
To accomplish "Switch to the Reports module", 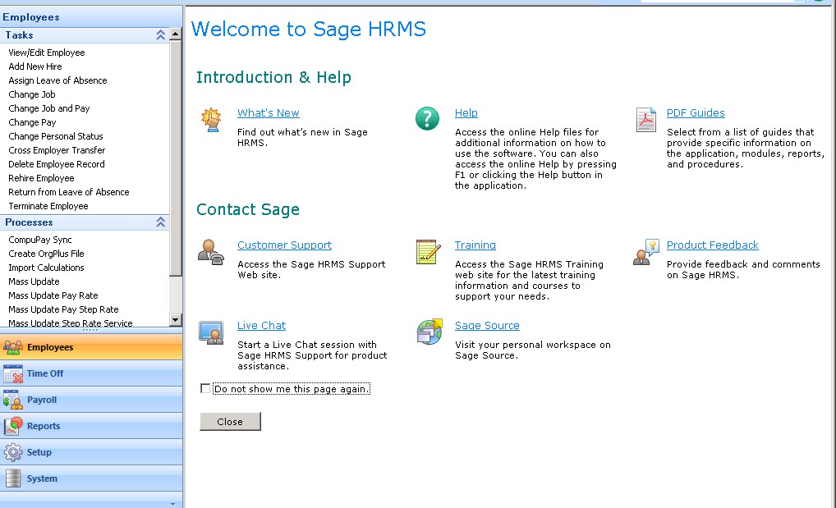I will pyautogui.click(x=91, y=426).
